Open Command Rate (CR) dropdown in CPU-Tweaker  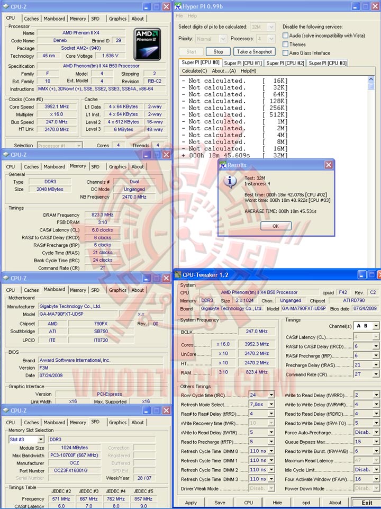click(376, 374)
